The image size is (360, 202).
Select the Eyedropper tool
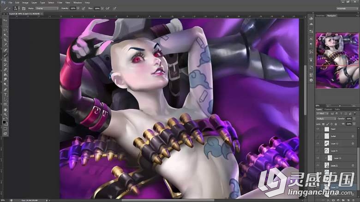coord(5,45)
